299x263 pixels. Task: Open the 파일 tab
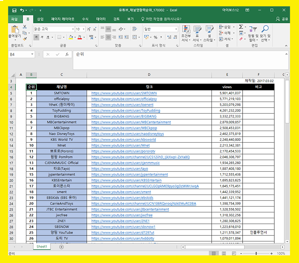(x=14, y=19)
